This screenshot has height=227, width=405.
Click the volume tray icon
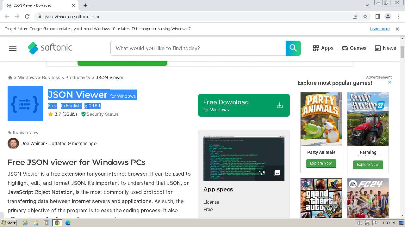point(360,223)
